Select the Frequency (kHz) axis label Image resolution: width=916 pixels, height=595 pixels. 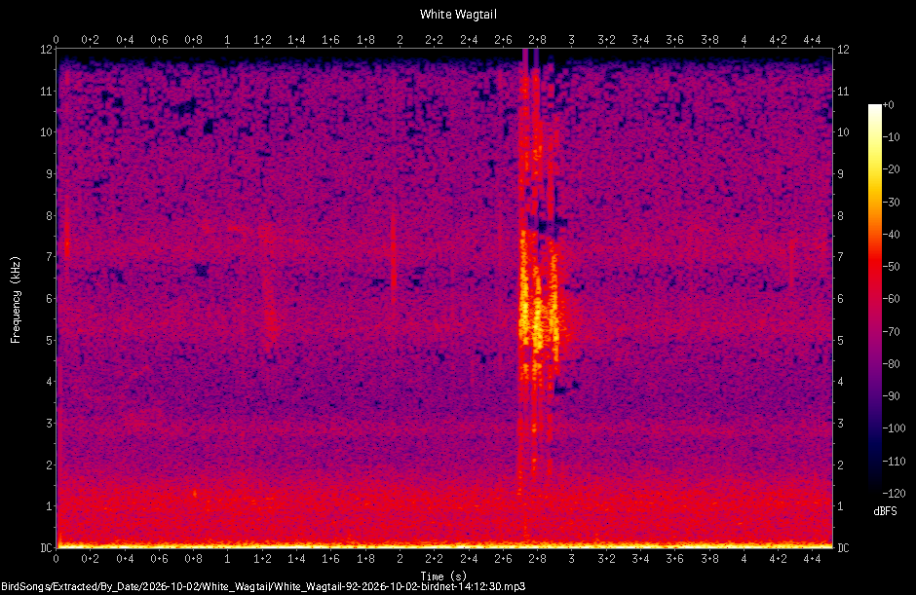(16, 300)
